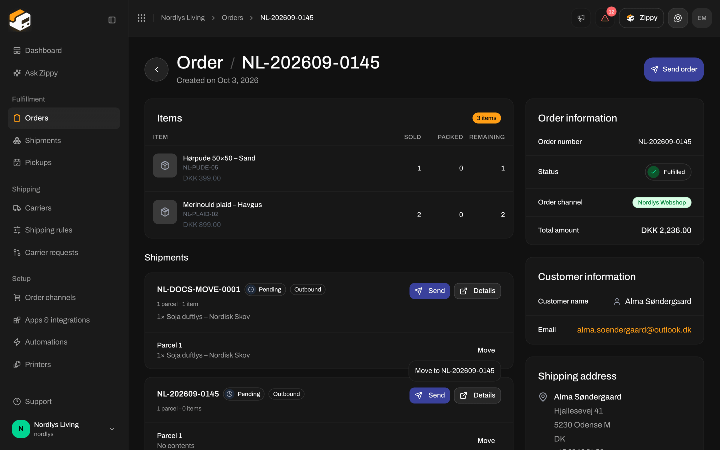Click the Merinould plaid package thumbnail
720x450 pixels.
pos(165,212)
